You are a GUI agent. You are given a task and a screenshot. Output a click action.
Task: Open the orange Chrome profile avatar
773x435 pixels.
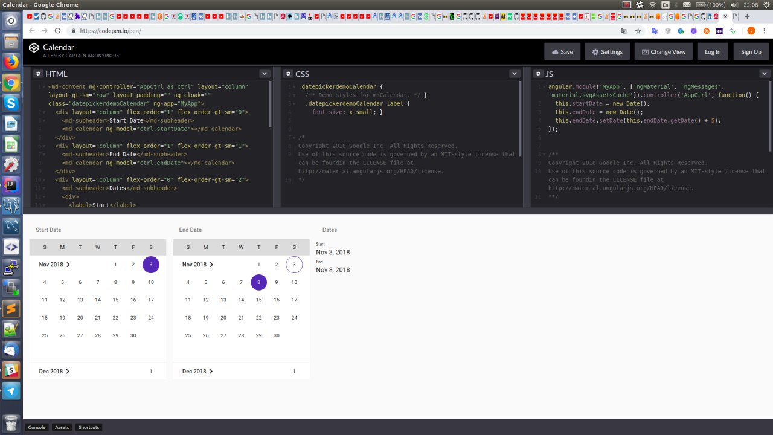[x=751, y=31]
